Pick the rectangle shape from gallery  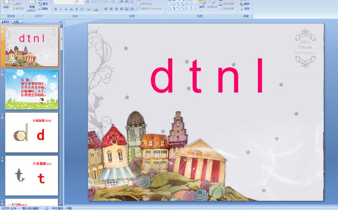pyautogui.click(x=169, y=4)
